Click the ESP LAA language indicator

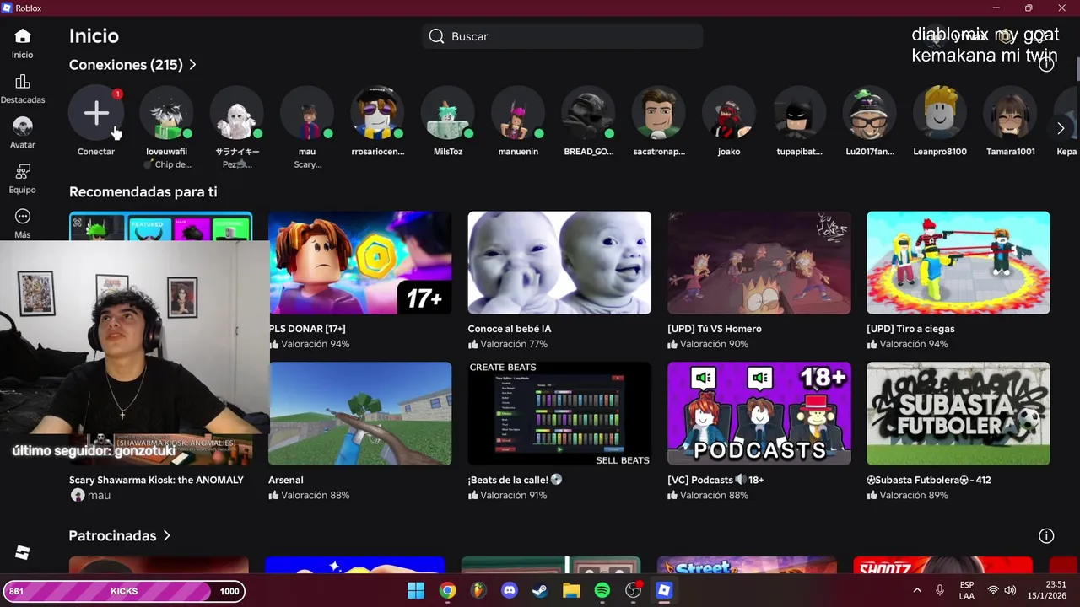coord(967,591)
